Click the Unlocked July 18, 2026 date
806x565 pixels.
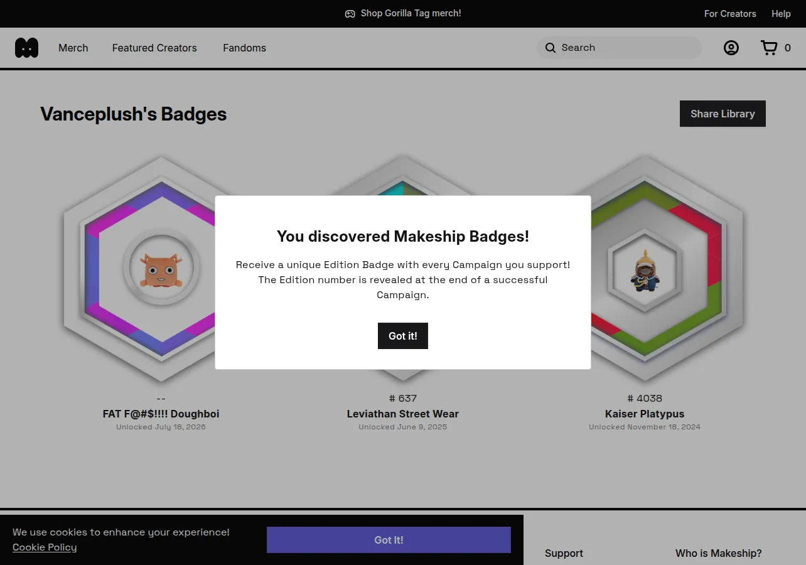pos(161,427)
